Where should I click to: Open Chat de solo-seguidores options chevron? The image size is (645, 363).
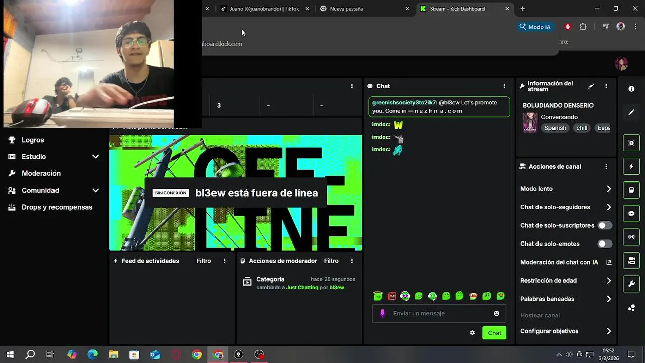pyautogui.click(x=609, y=207)
